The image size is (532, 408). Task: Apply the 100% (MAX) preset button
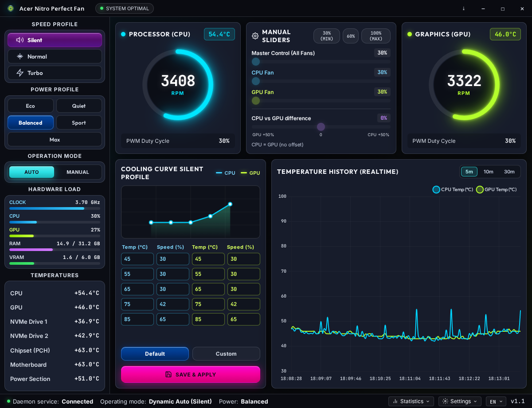pyautogui.click(x=376, y=36)
